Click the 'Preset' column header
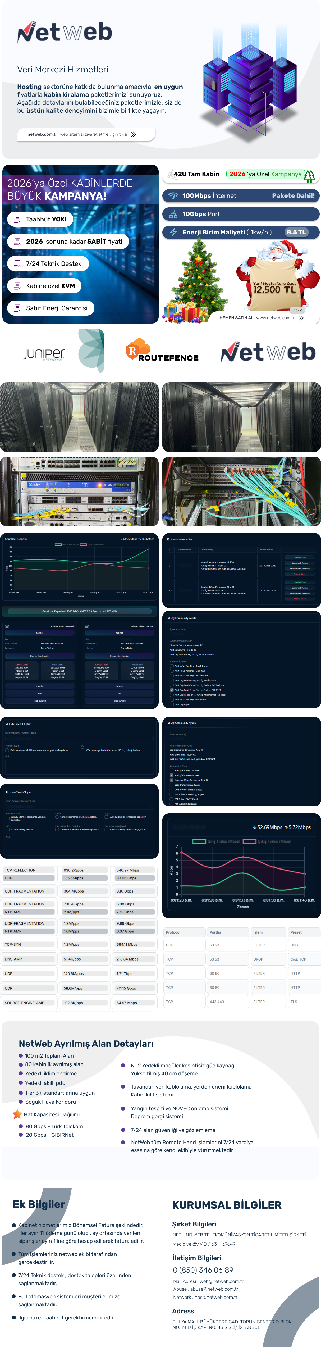The image size is (321, 1347). (304, 932)
